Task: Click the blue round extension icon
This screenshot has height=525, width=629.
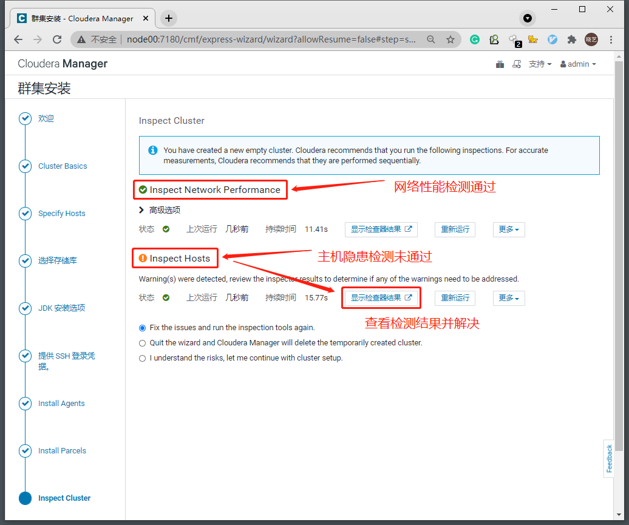Action: coord(552,39)
